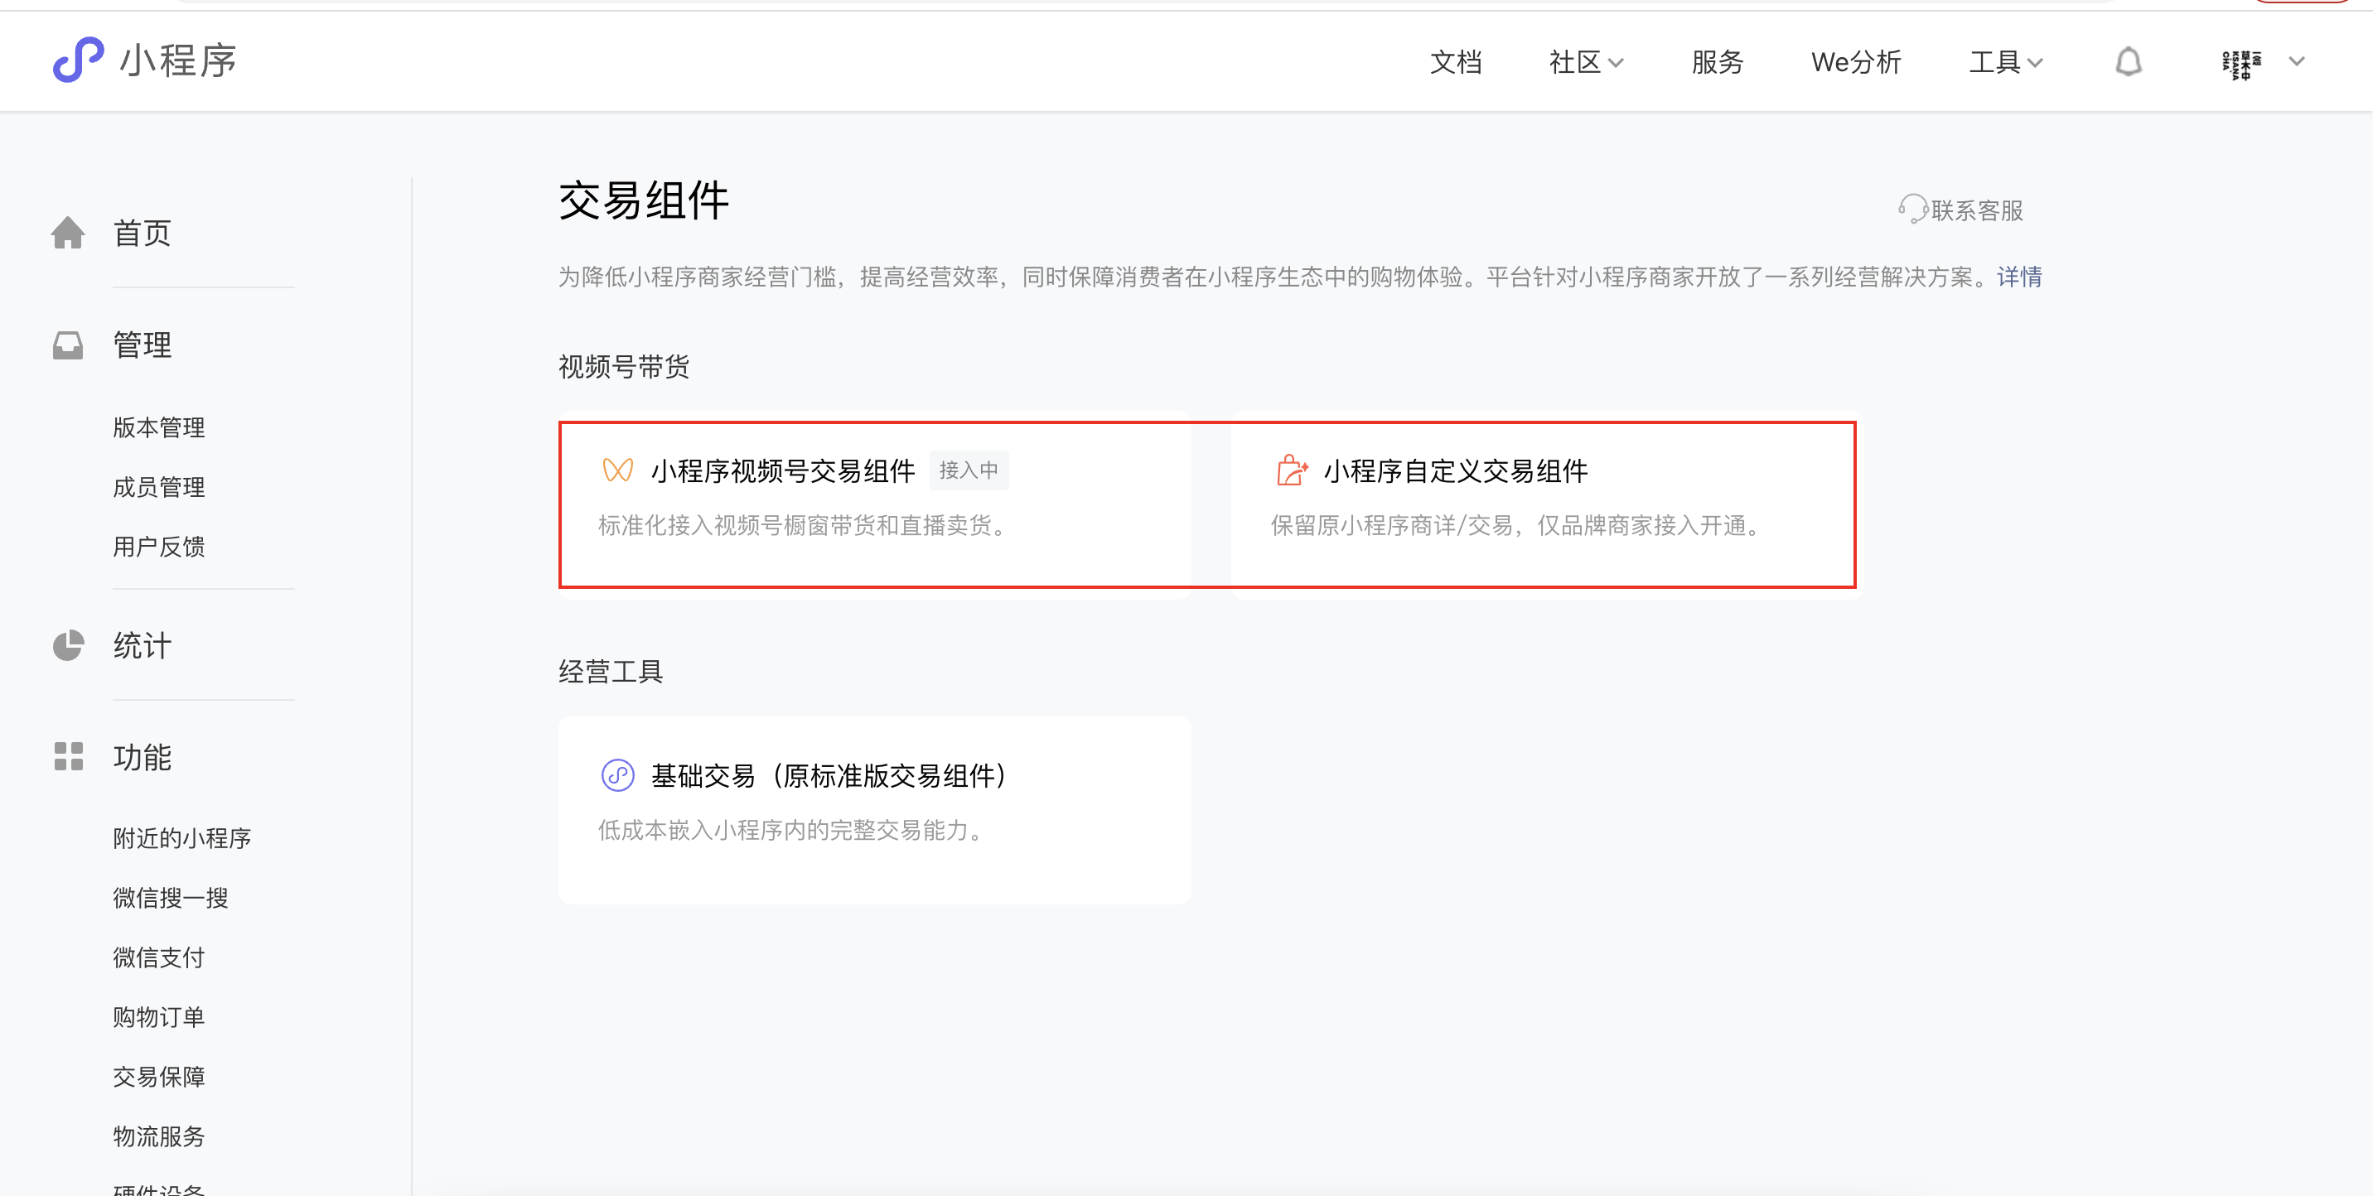Screen dimensions: 2373x1196
Task: Open 附近的小程序 in the sidebar
Action: pyautogui.click(x=181, y=838)
